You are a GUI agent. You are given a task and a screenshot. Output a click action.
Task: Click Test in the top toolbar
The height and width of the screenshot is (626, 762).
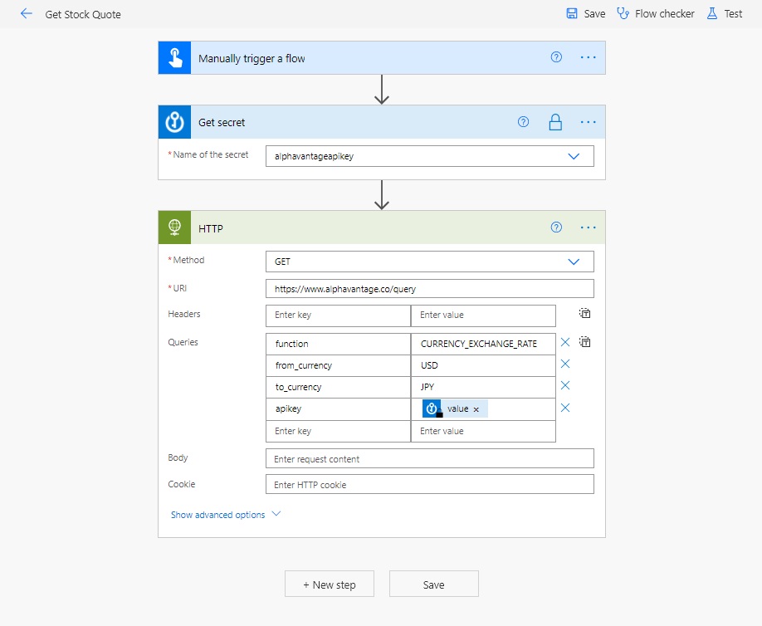[x=724, y=13]
